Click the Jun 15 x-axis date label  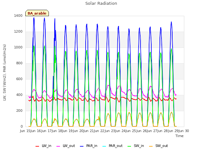point(25,131)
